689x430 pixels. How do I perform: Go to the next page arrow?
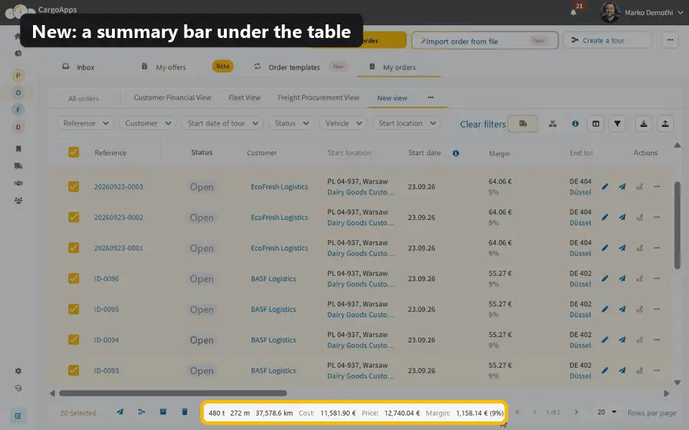pos(576,412)
